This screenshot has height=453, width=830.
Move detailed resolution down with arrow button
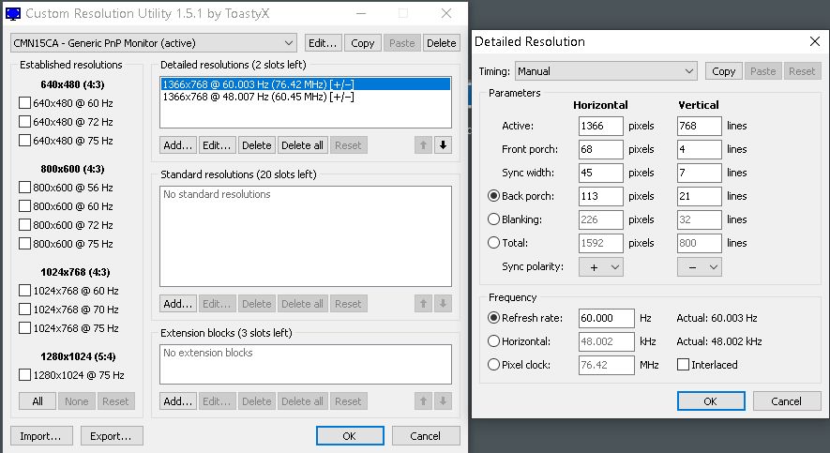point(443,145)
